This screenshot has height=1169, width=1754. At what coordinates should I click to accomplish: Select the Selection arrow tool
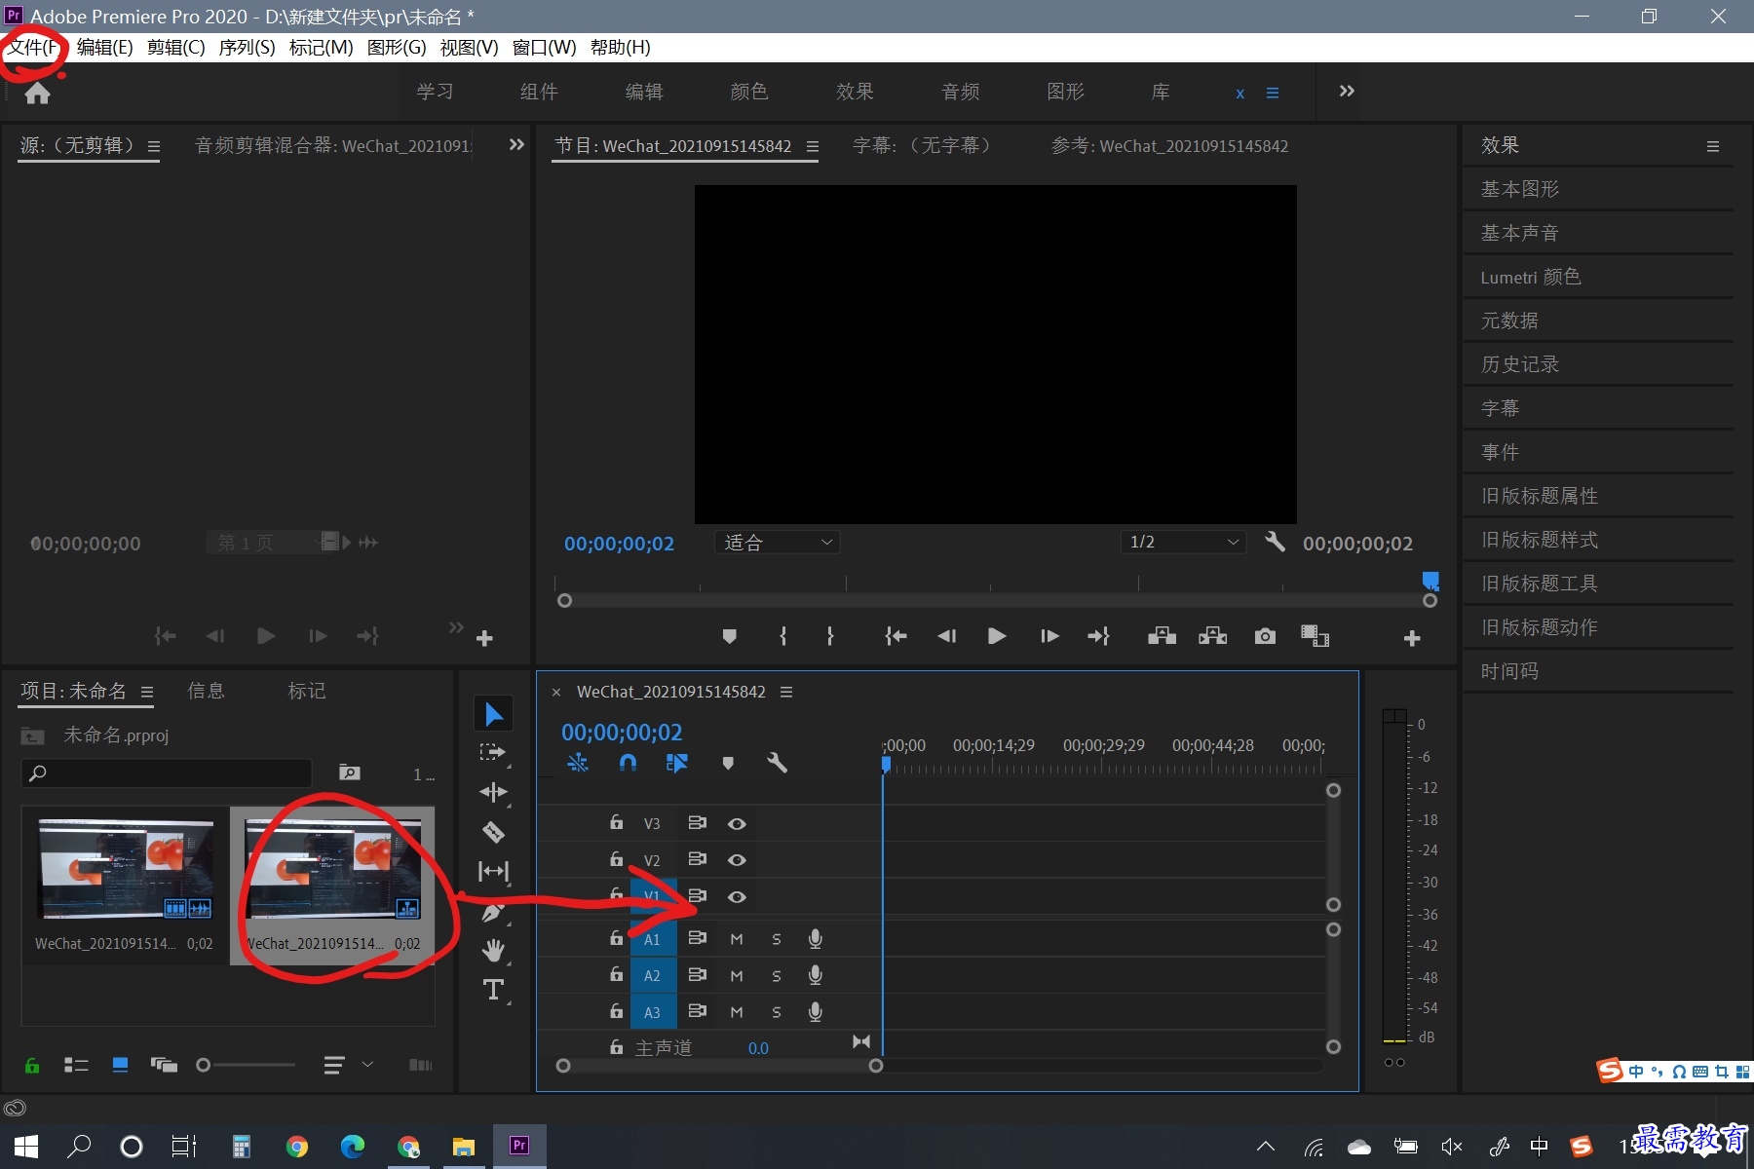pos(494,714)
